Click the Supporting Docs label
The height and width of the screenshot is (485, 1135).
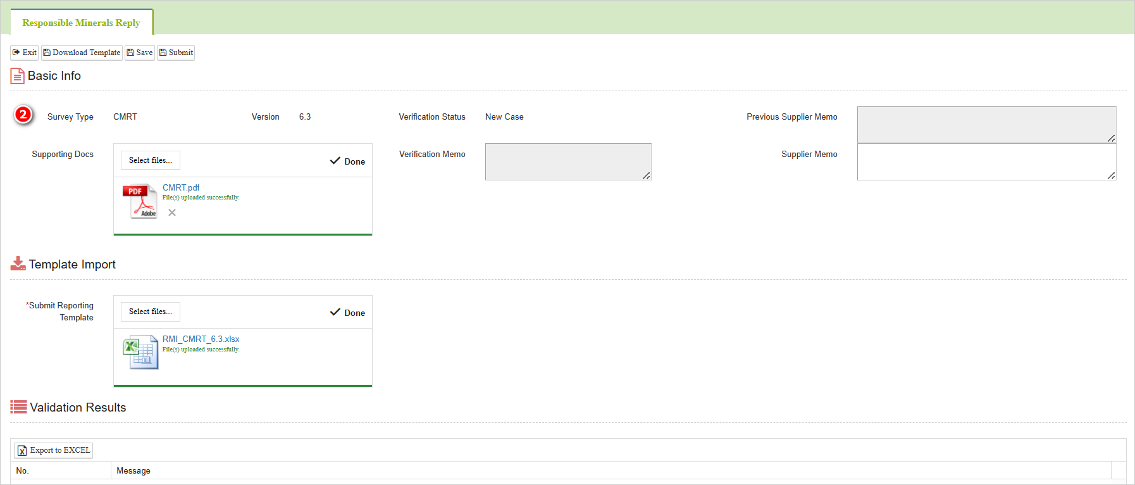point(63,154)
